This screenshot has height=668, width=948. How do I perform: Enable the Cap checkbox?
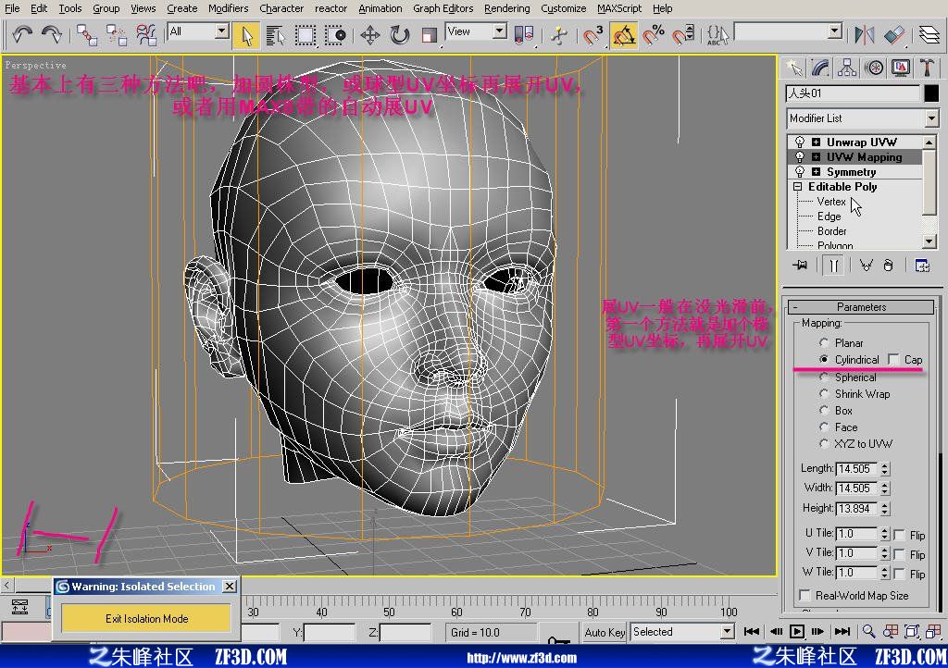pyautogui.click(x=893, y=359)
